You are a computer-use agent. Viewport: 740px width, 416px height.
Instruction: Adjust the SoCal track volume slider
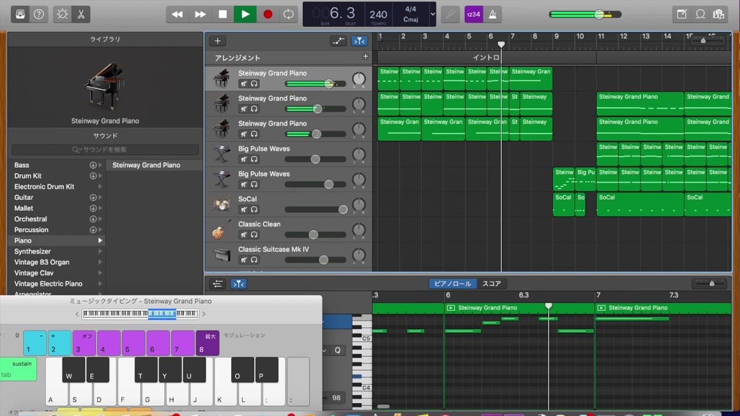pyautogui.click(x=316, y=210)
